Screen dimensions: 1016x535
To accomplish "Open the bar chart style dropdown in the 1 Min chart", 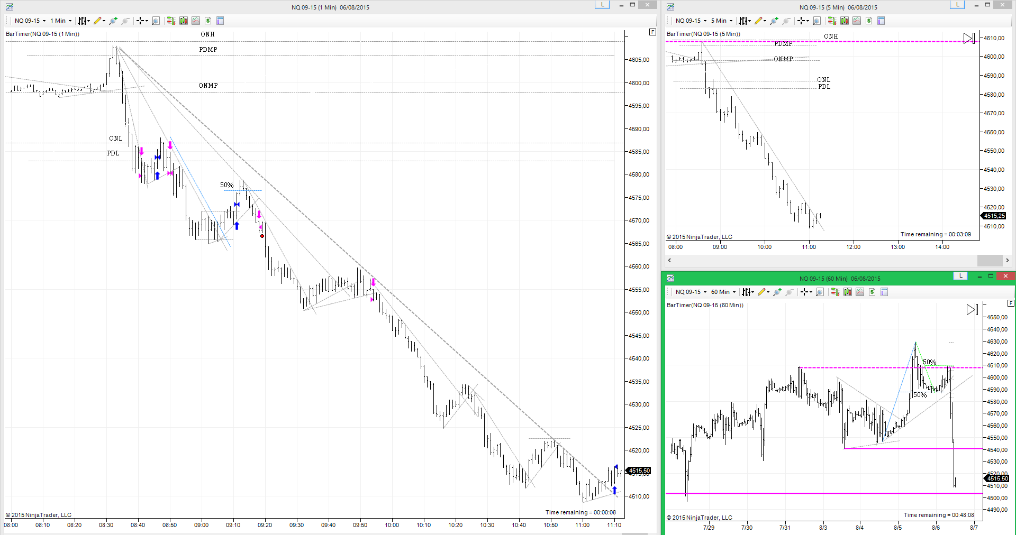I will pyautogui.click(x=84, y=21).
